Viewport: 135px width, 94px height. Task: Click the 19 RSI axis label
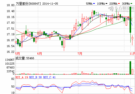13,93
